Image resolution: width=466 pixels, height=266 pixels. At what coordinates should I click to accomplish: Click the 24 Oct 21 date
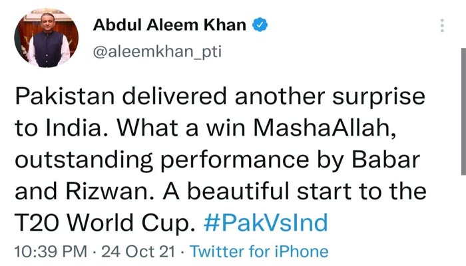[x=138, y=252]
